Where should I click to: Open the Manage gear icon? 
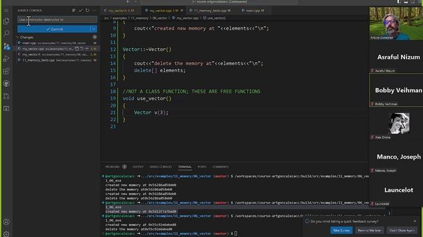pos(6,234)
